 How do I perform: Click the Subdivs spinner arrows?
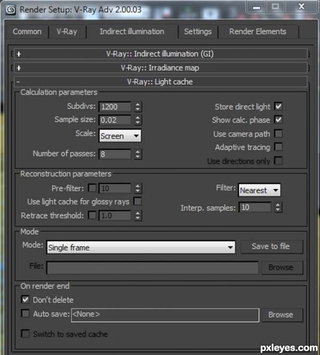(138, 107)
